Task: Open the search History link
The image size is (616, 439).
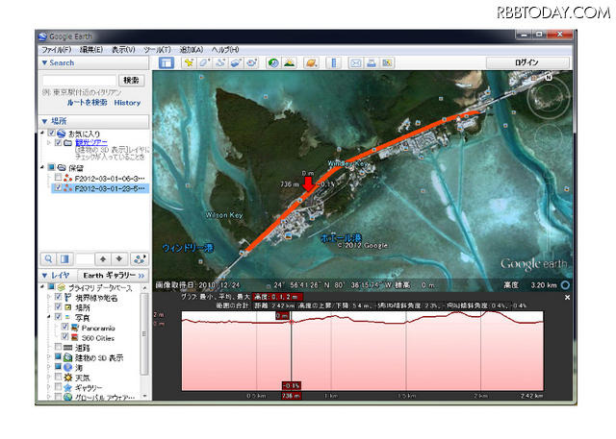Action: (x=127, y=103)
